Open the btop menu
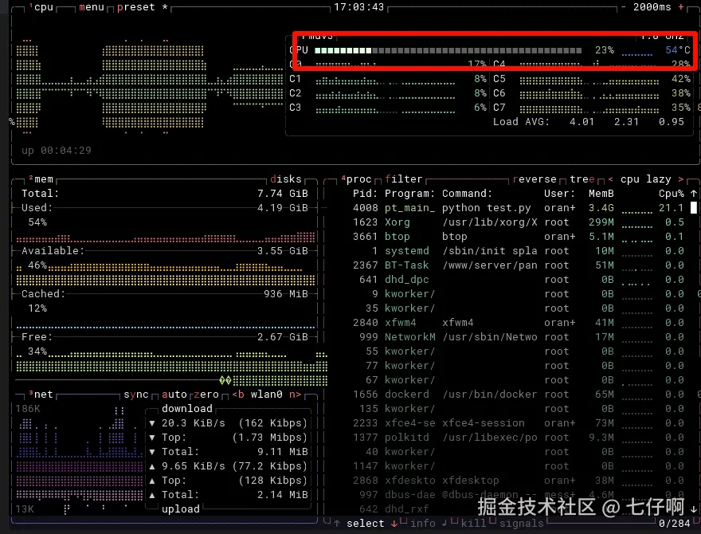 point(92,7)
